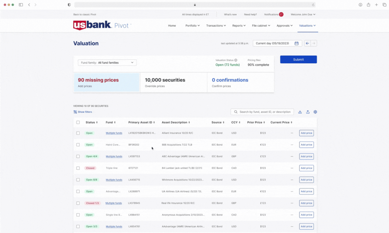Screen dimensions: 389x233
Task: Click the Submit button
Action: (299, 59)
